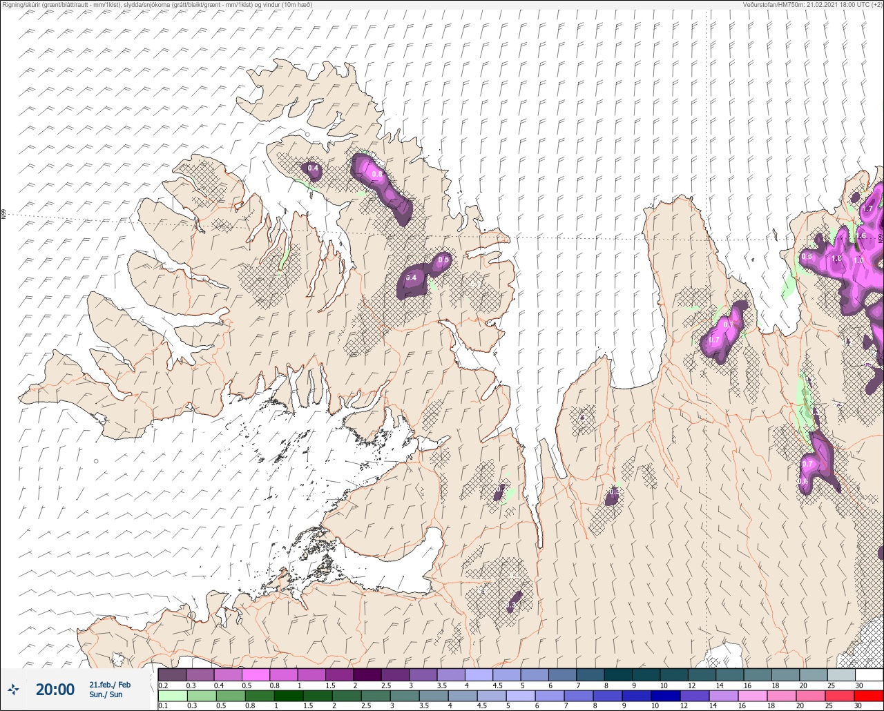This screenshot has width=884, height=711.
Task: Select upper-scale swatch between 0.2 and 0.3
Action: pos(172,674)
